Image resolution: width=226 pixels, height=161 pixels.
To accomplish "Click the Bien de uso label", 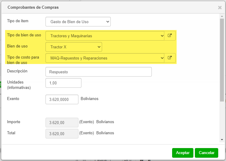I will point(17,46).
